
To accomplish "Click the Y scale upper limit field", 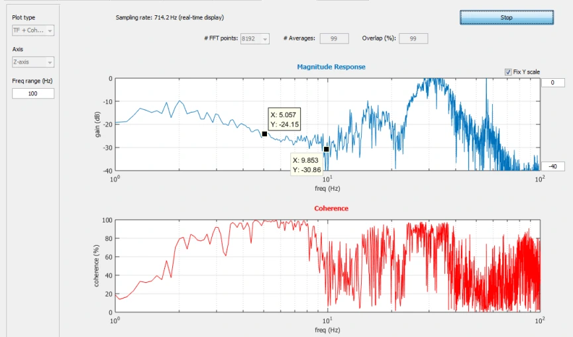I will 552,83.
